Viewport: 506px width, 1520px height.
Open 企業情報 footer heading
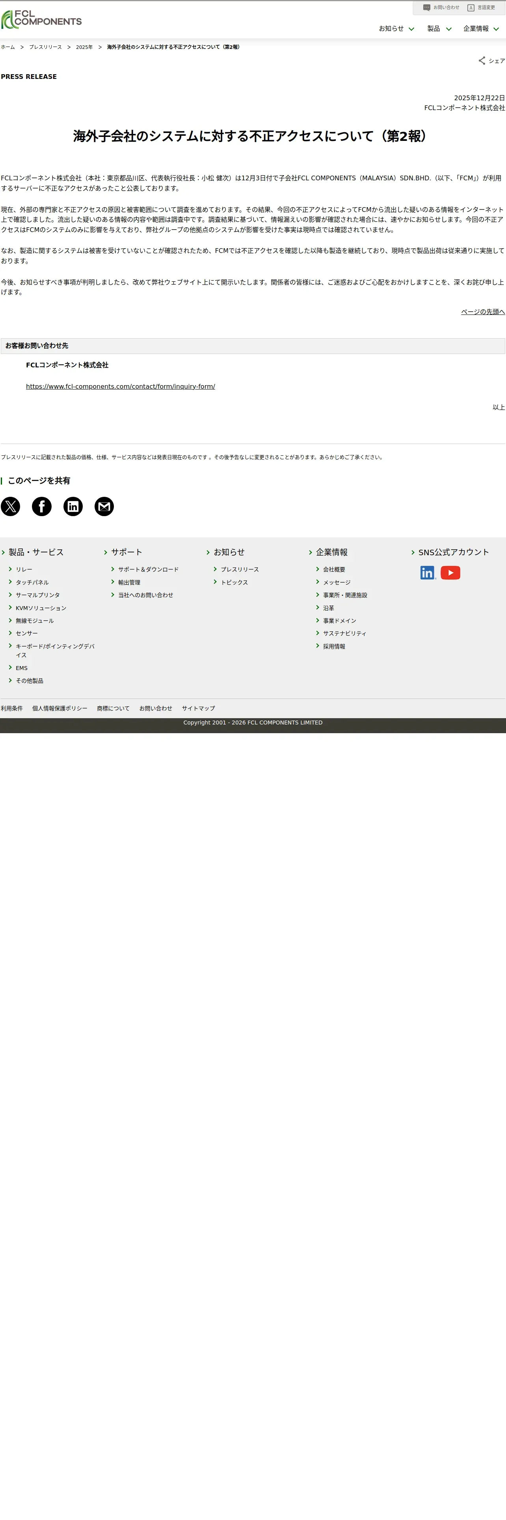pos(332,552)
